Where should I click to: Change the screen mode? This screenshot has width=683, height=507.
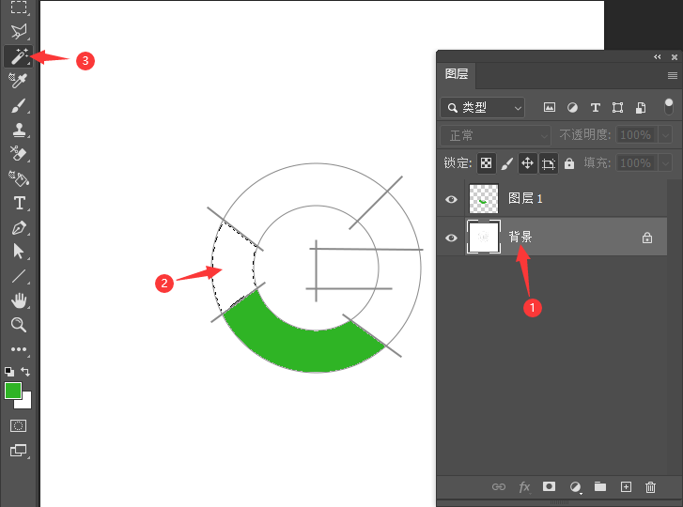(18, 450)
